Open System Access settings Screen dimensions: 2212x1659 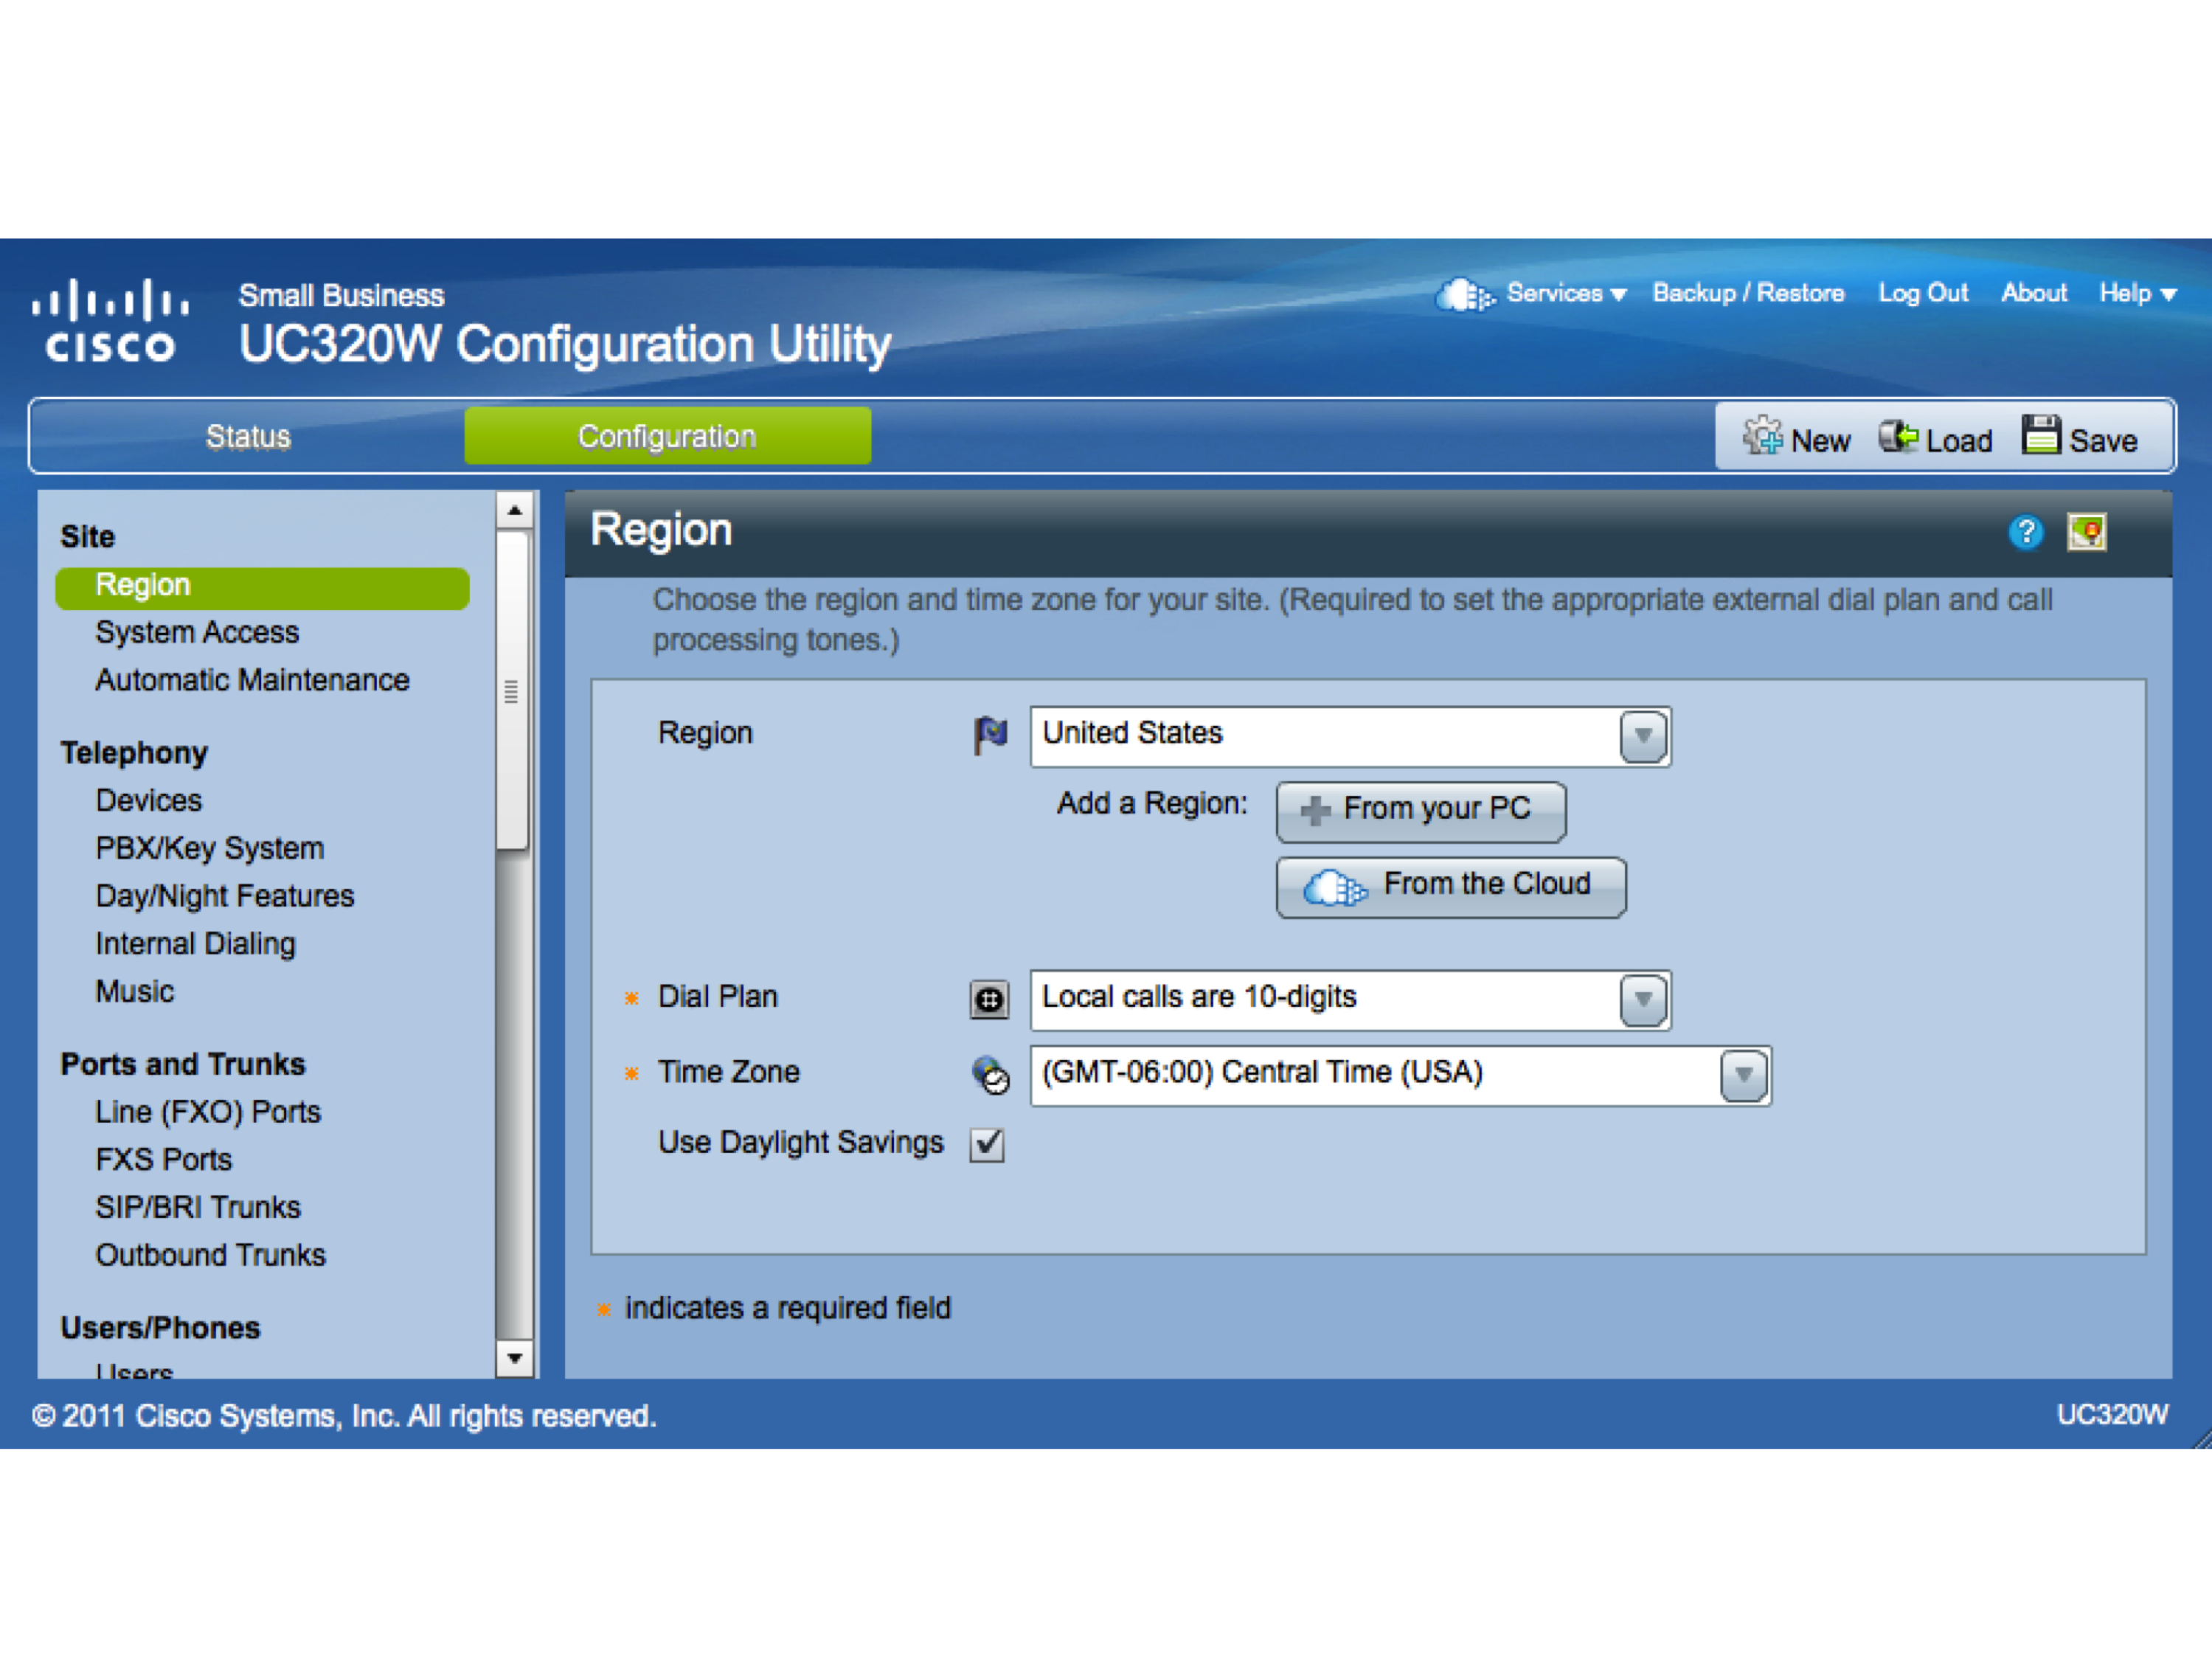point(197,633)
